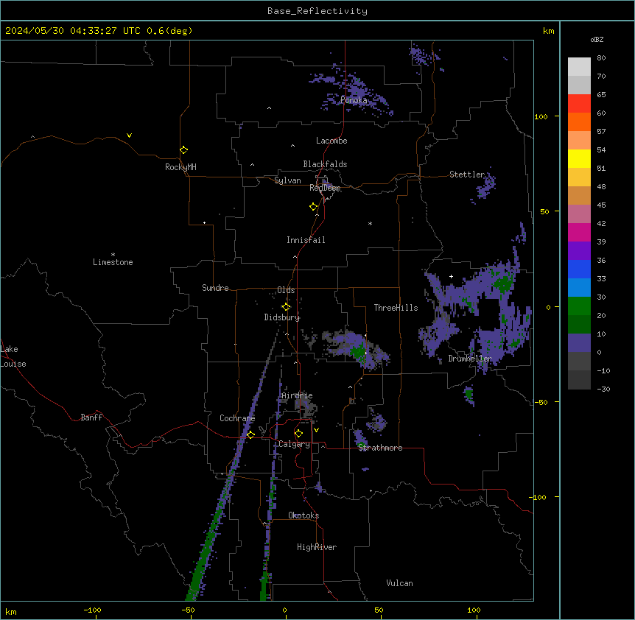Select the Sylvan label

click(x=287, y=180)
